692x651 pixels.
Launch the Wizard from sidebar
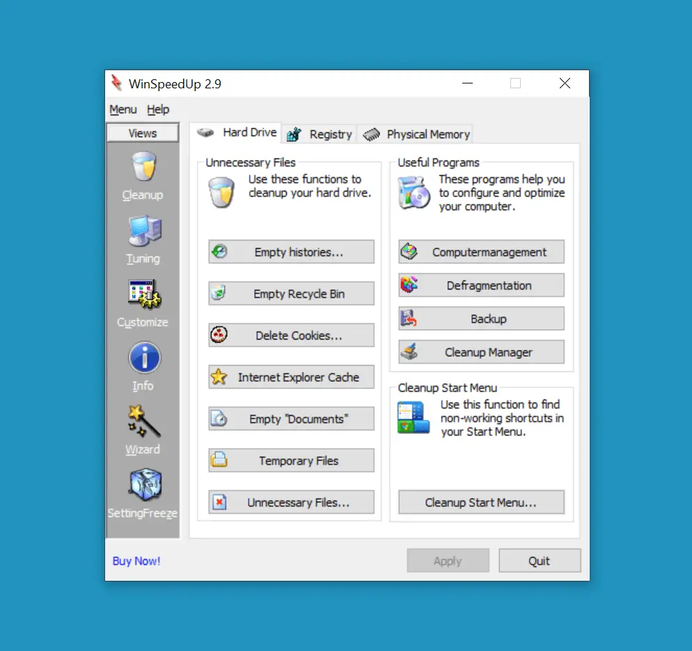click(143, 431)
